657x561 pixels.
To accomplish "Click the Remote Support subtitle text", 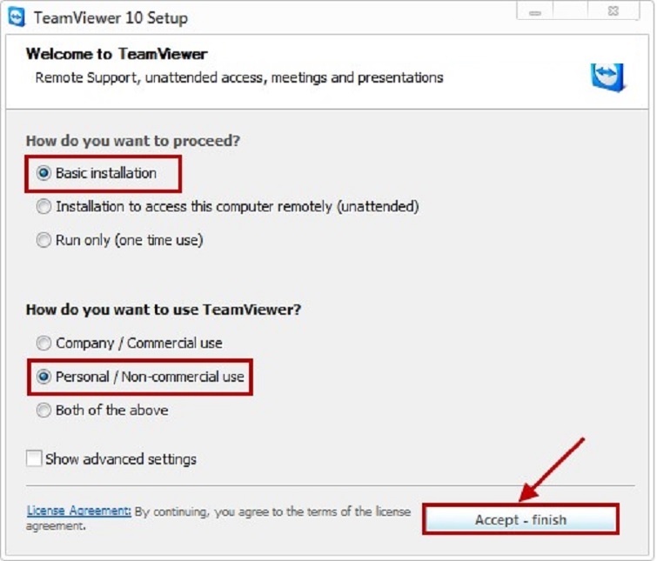I will [x=238, y=77].
